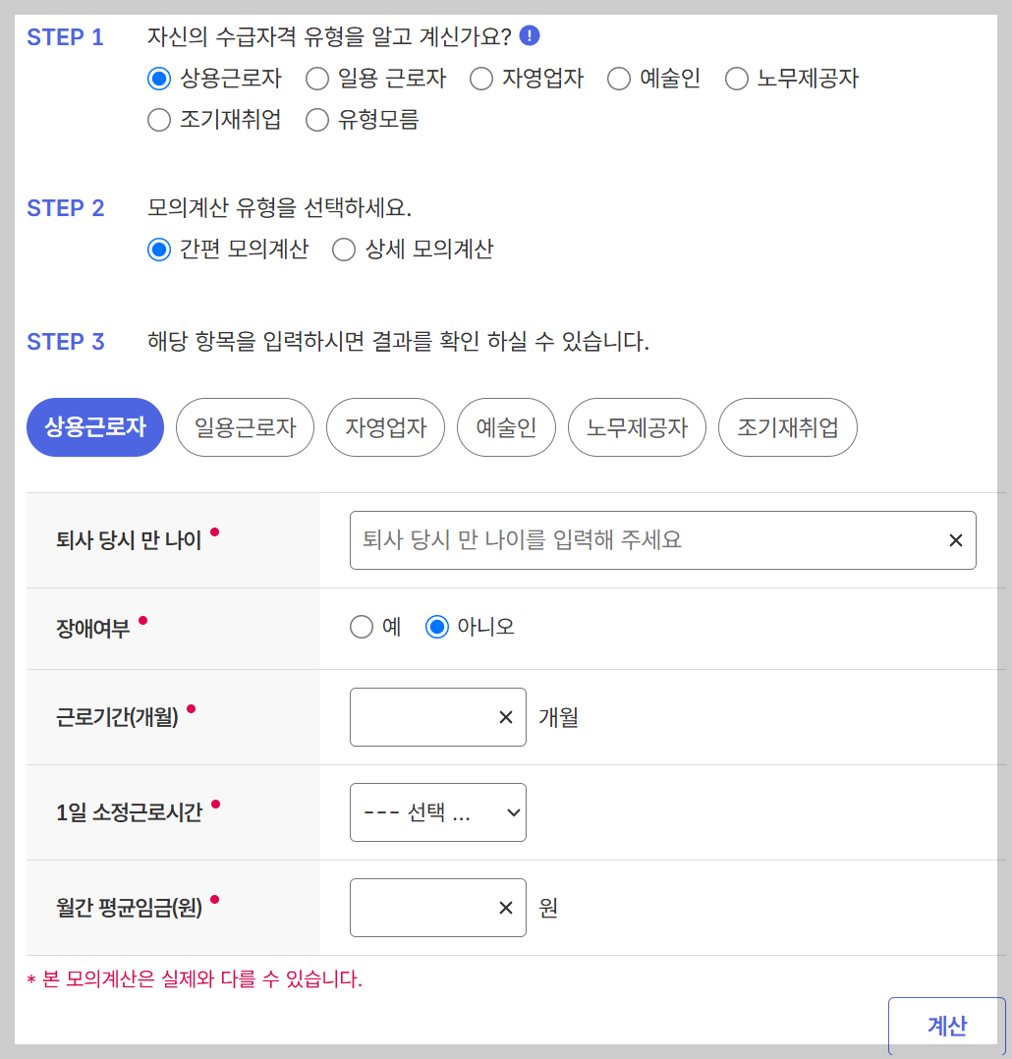
Task: Choose 유형모름 as your eligibility type
Action: point(316,120)
